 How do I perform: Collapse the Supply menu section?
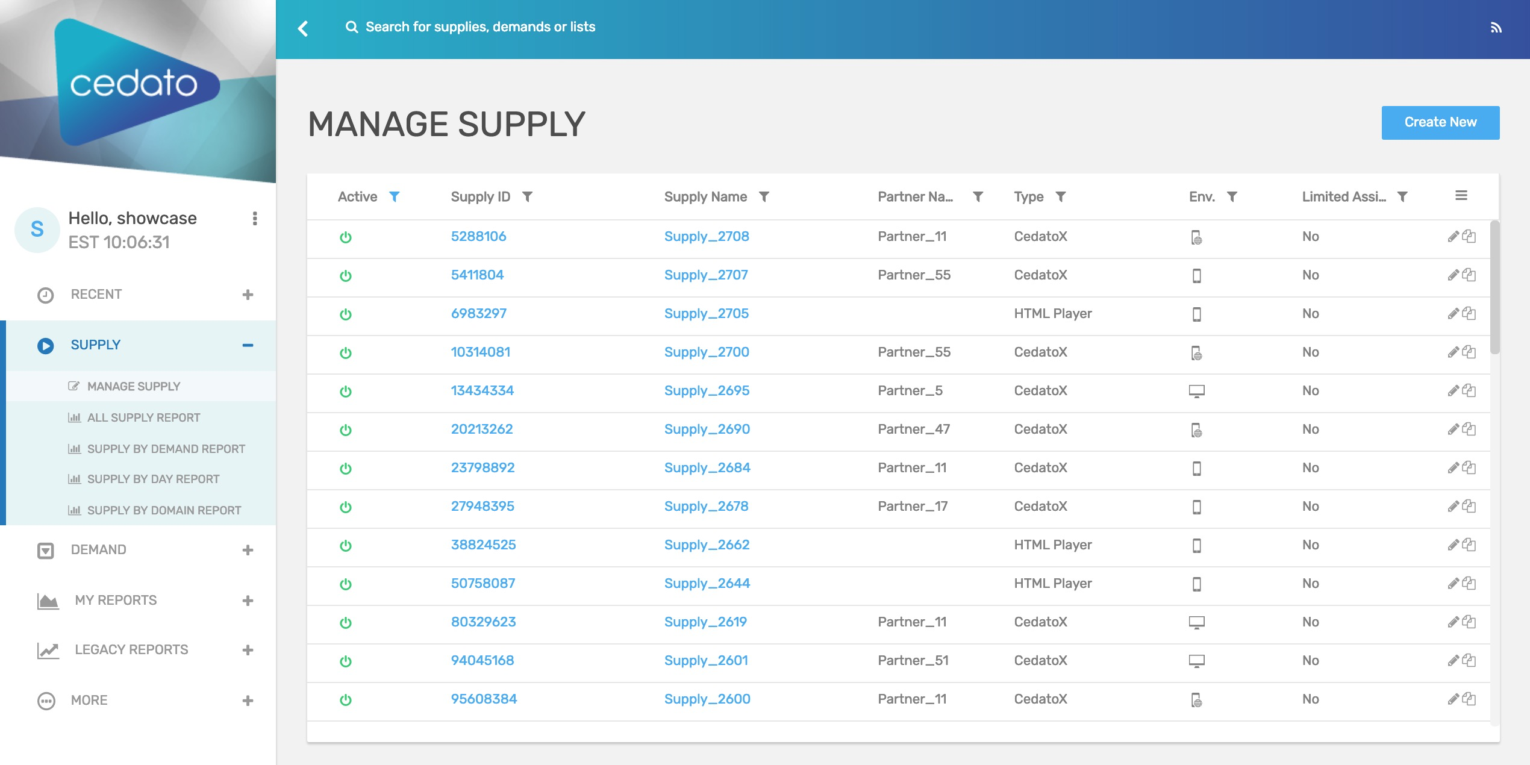[x=248, y=345]
